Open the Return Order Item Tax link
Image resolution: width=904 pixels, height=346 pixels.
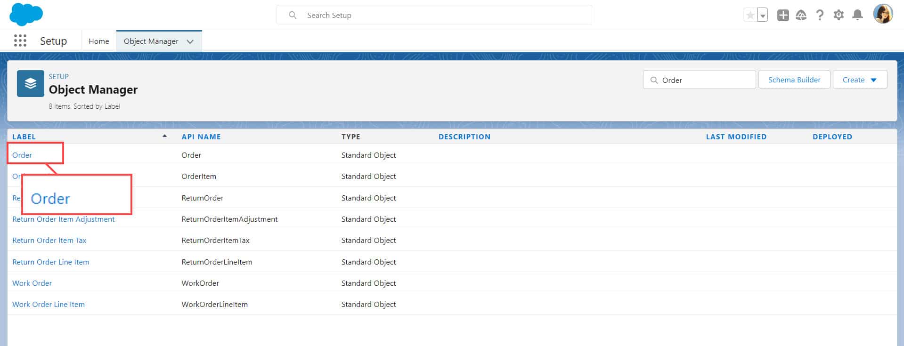(49, 240)
